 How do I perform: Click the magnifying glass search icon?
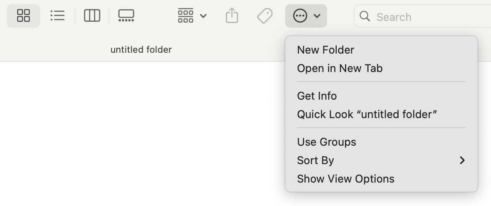(365, 16)
